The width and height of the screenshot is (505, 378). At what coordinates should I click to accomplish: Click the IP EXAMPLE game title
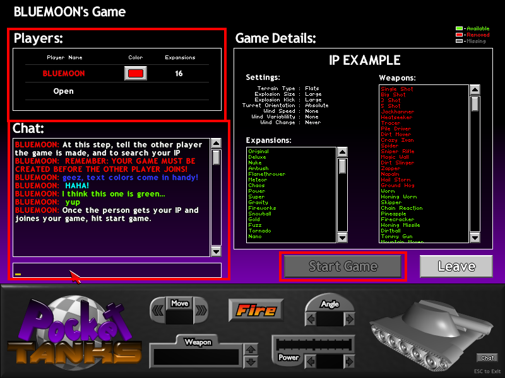(365, 60)
